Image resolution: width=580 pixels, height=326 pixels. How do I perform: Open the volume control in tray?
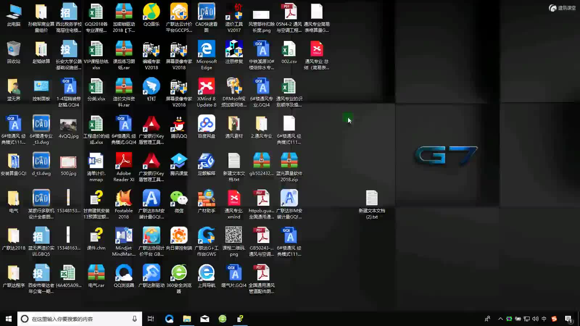535,319
